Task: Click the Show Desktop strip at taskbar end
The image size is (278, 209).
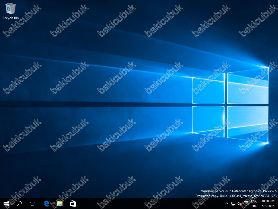Action: pyautogui.click(x=277, y=204)
